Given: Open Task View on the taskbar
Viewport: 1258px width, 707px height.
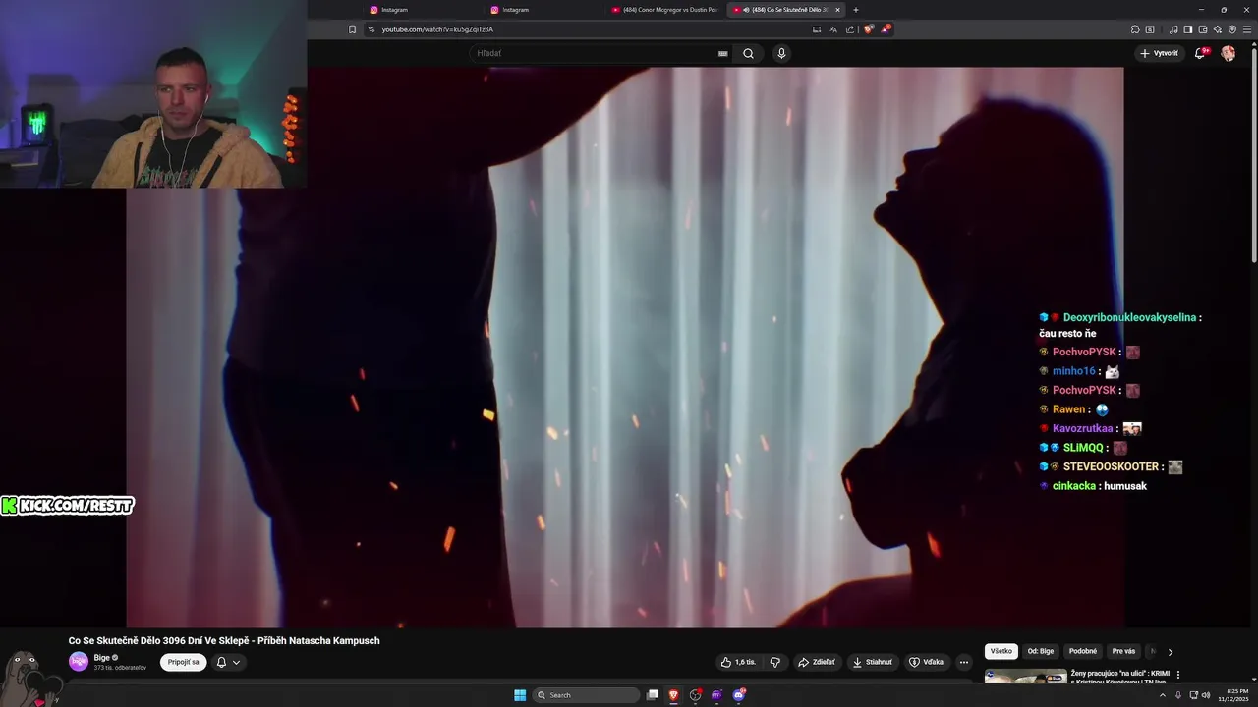Looking at the screenshot, I should (x=653, y=695).
